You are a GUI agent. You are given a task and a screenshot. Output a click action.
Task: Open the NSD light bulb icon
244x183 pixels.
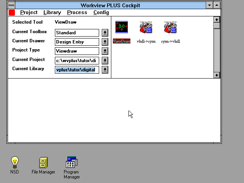point(14,163)
